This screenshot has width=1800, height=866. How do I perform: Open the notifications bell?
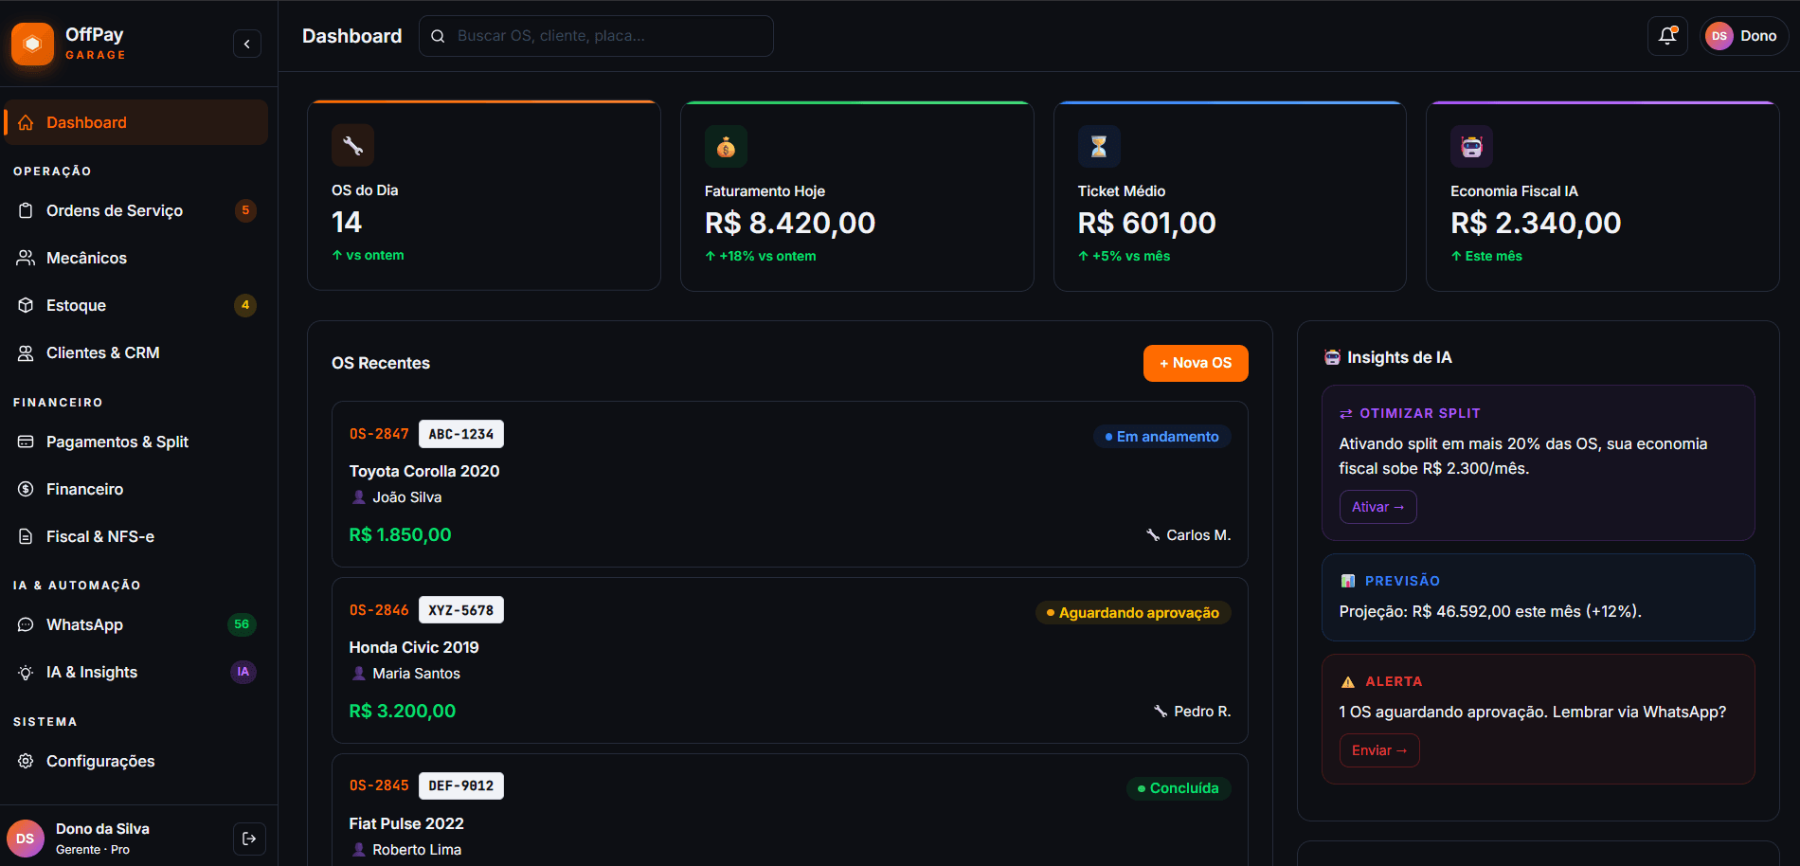coord(1667,36)
